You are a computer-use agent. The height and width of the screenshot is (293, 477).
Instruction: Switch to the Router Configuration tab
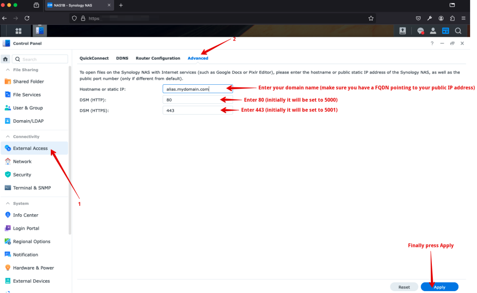click(x=158, y=58)
